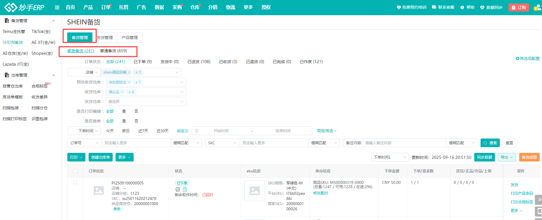This screenshot has height=220, width=542.
Task: Remove the shein测试店铺 tag
Action: (x=129, y=72)
